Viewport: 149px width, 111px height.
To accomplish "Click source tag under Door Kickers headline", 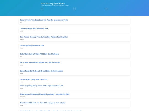I will [22, 39].
